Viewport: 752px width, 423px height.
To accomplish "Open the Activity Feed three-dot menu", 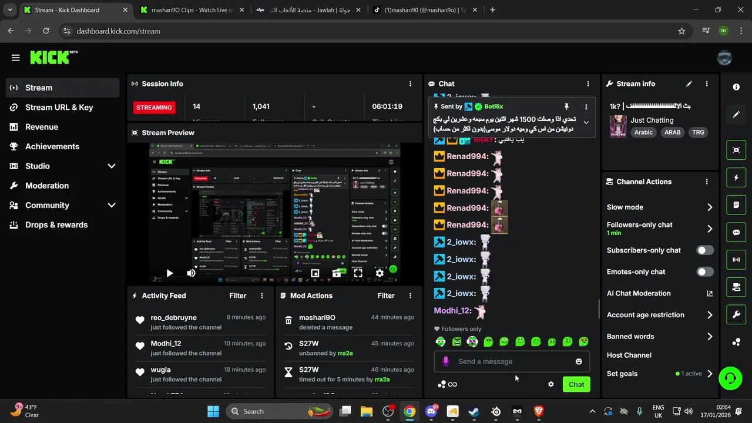I will click(x=262, y=296).
